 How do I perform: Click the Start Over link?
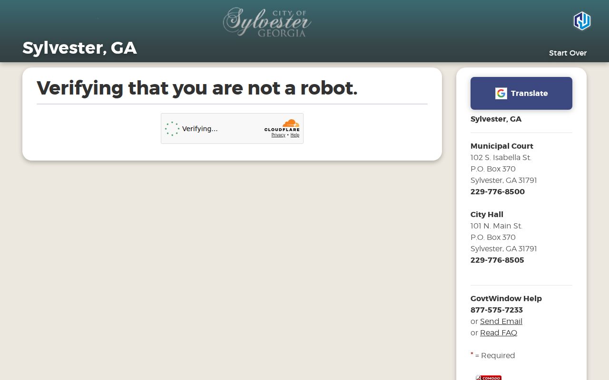coord(568,53)
